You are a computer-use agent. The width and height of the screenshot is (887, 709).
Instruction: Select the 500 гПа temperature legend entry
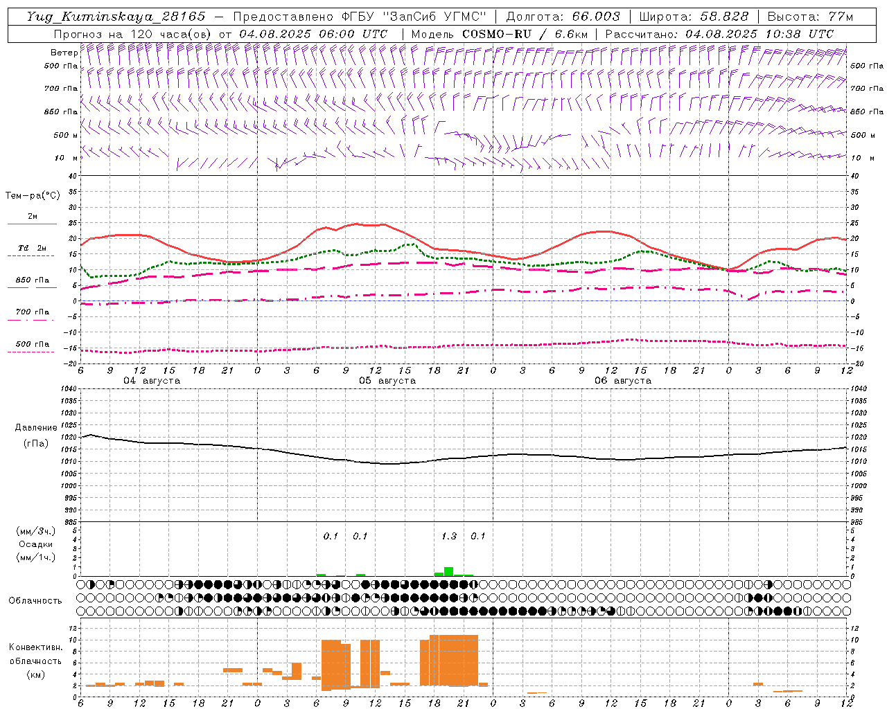(32, 344)
